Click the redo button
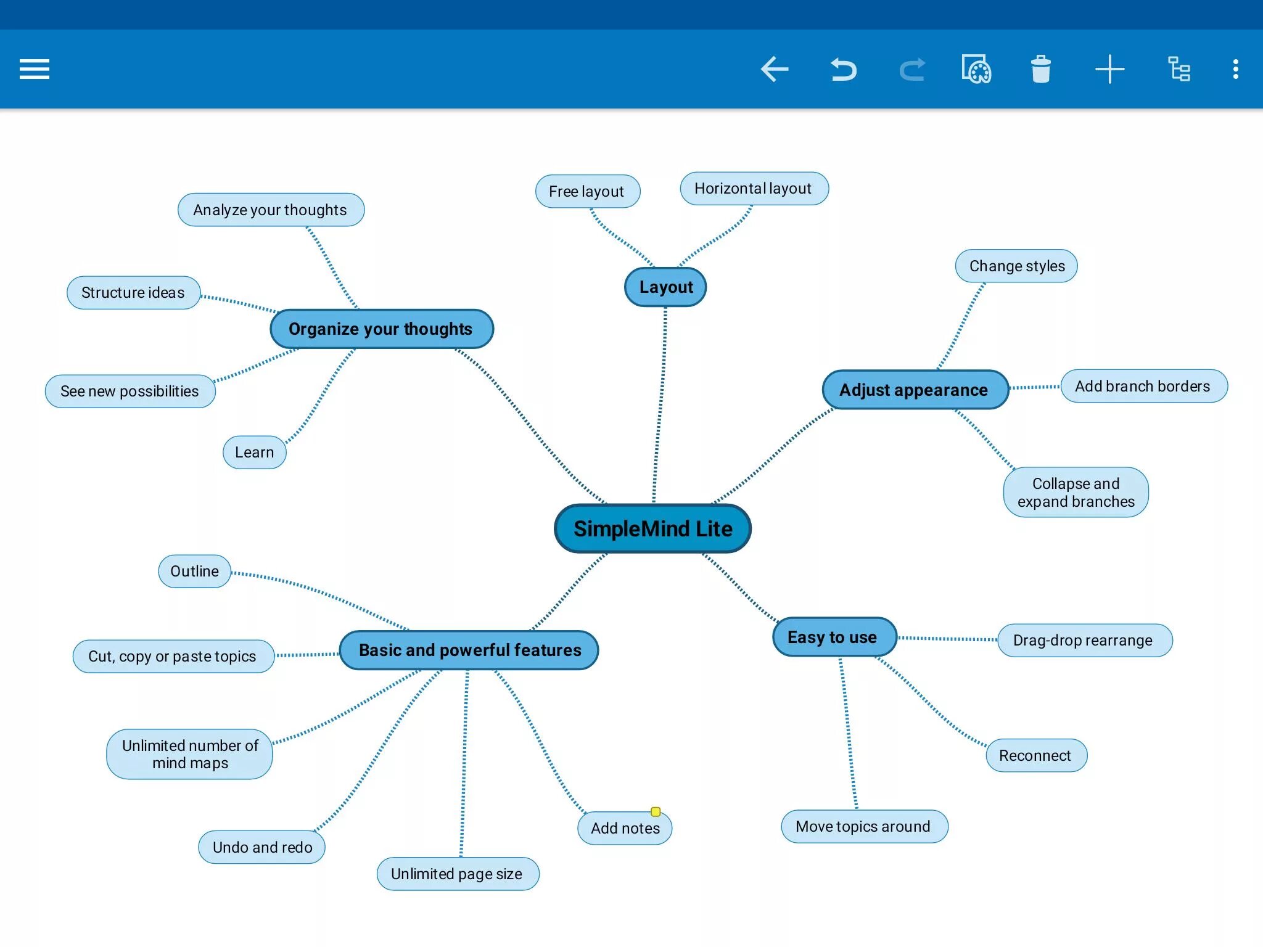1263x947 pixels. point(912,68)
